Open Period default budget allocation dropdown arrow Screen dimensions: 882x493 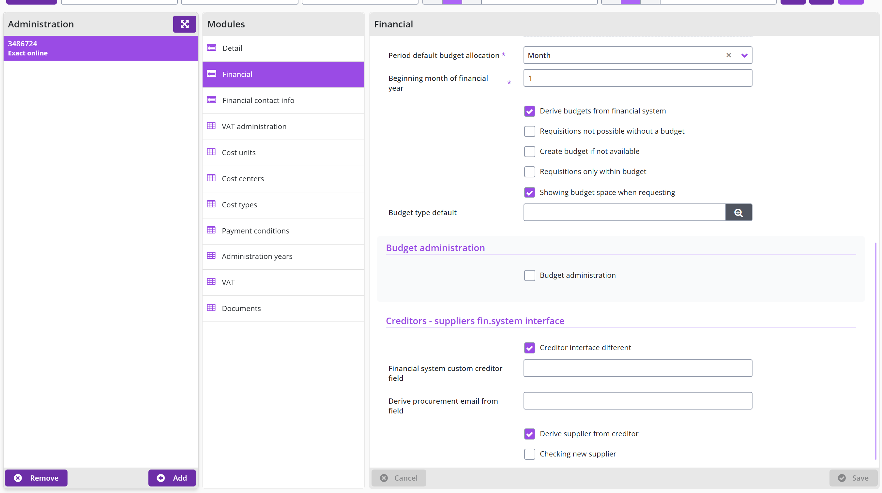pyautogui.click(x=744, y=55)
